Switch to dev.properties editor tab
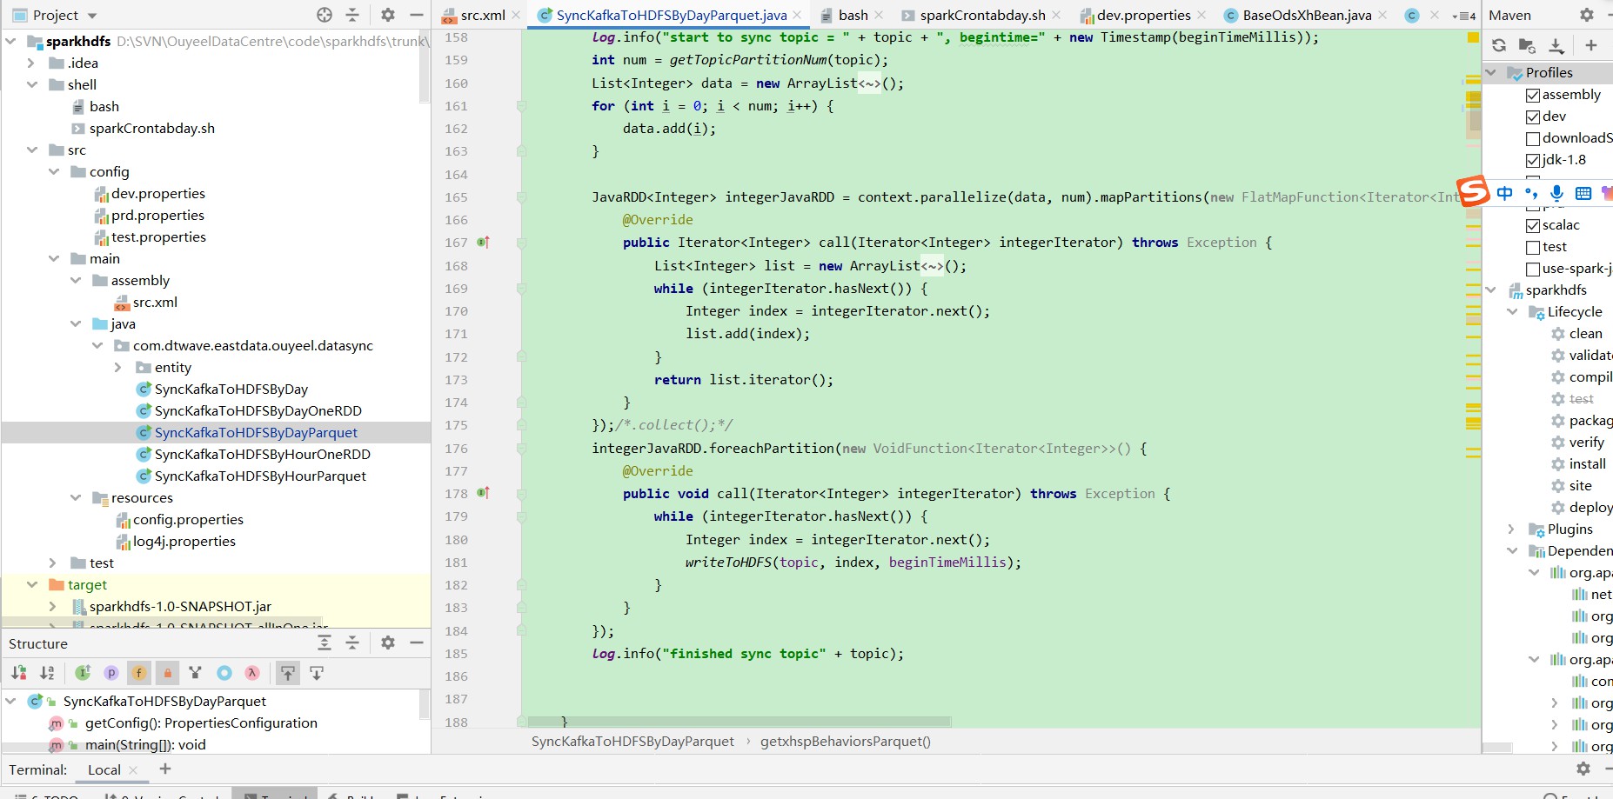Viewport: 1613px width, 799px height. (x=1143, y=15)
